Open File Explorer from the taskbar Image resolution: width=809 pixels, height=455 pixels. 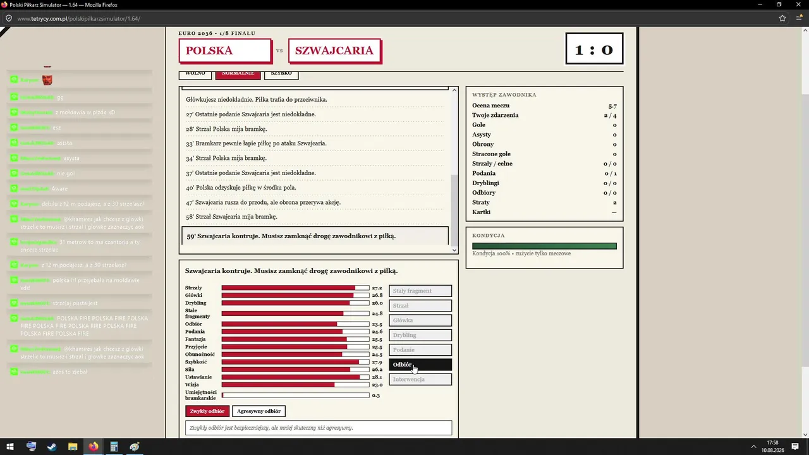pyautogui.click(x=73, y=447)
